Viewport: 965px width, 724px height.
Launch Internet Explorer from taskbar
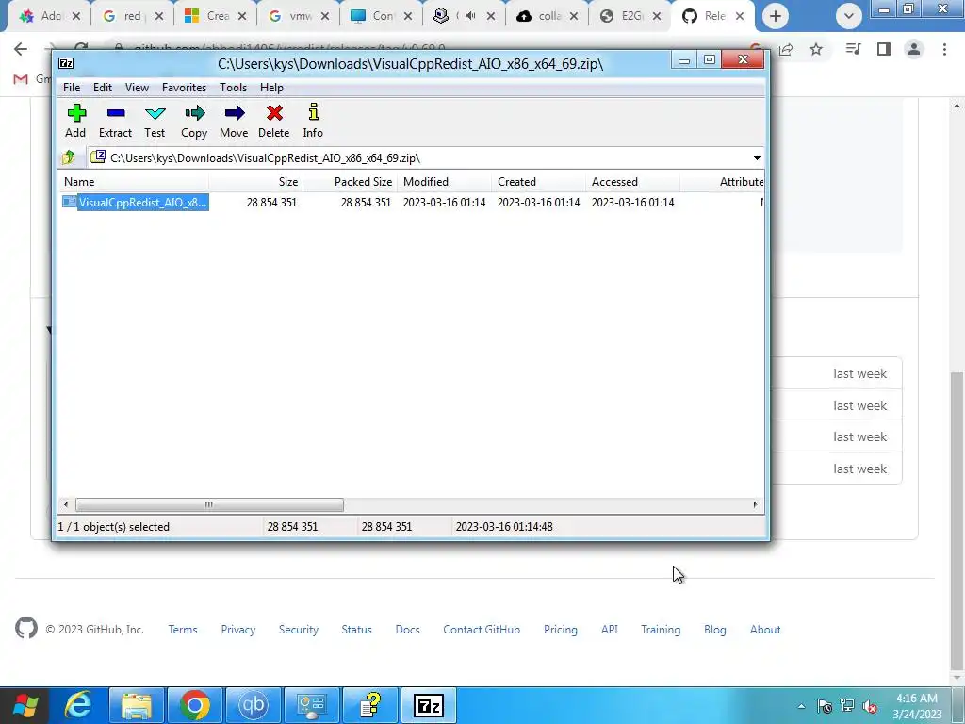[x=79, y=705]
